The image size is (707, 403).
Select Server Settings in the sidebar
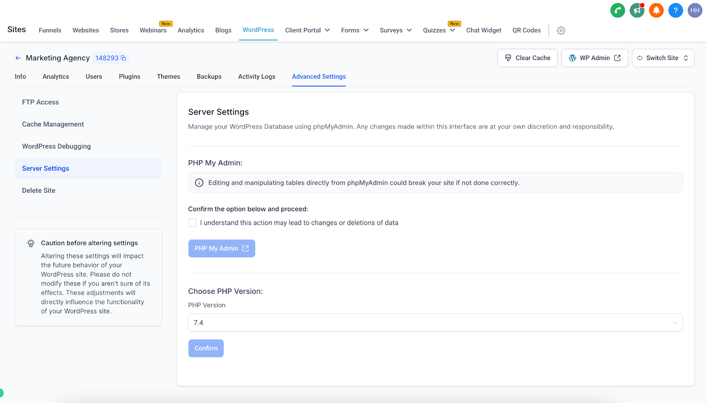pyautogui.click(x=88, y=168)
